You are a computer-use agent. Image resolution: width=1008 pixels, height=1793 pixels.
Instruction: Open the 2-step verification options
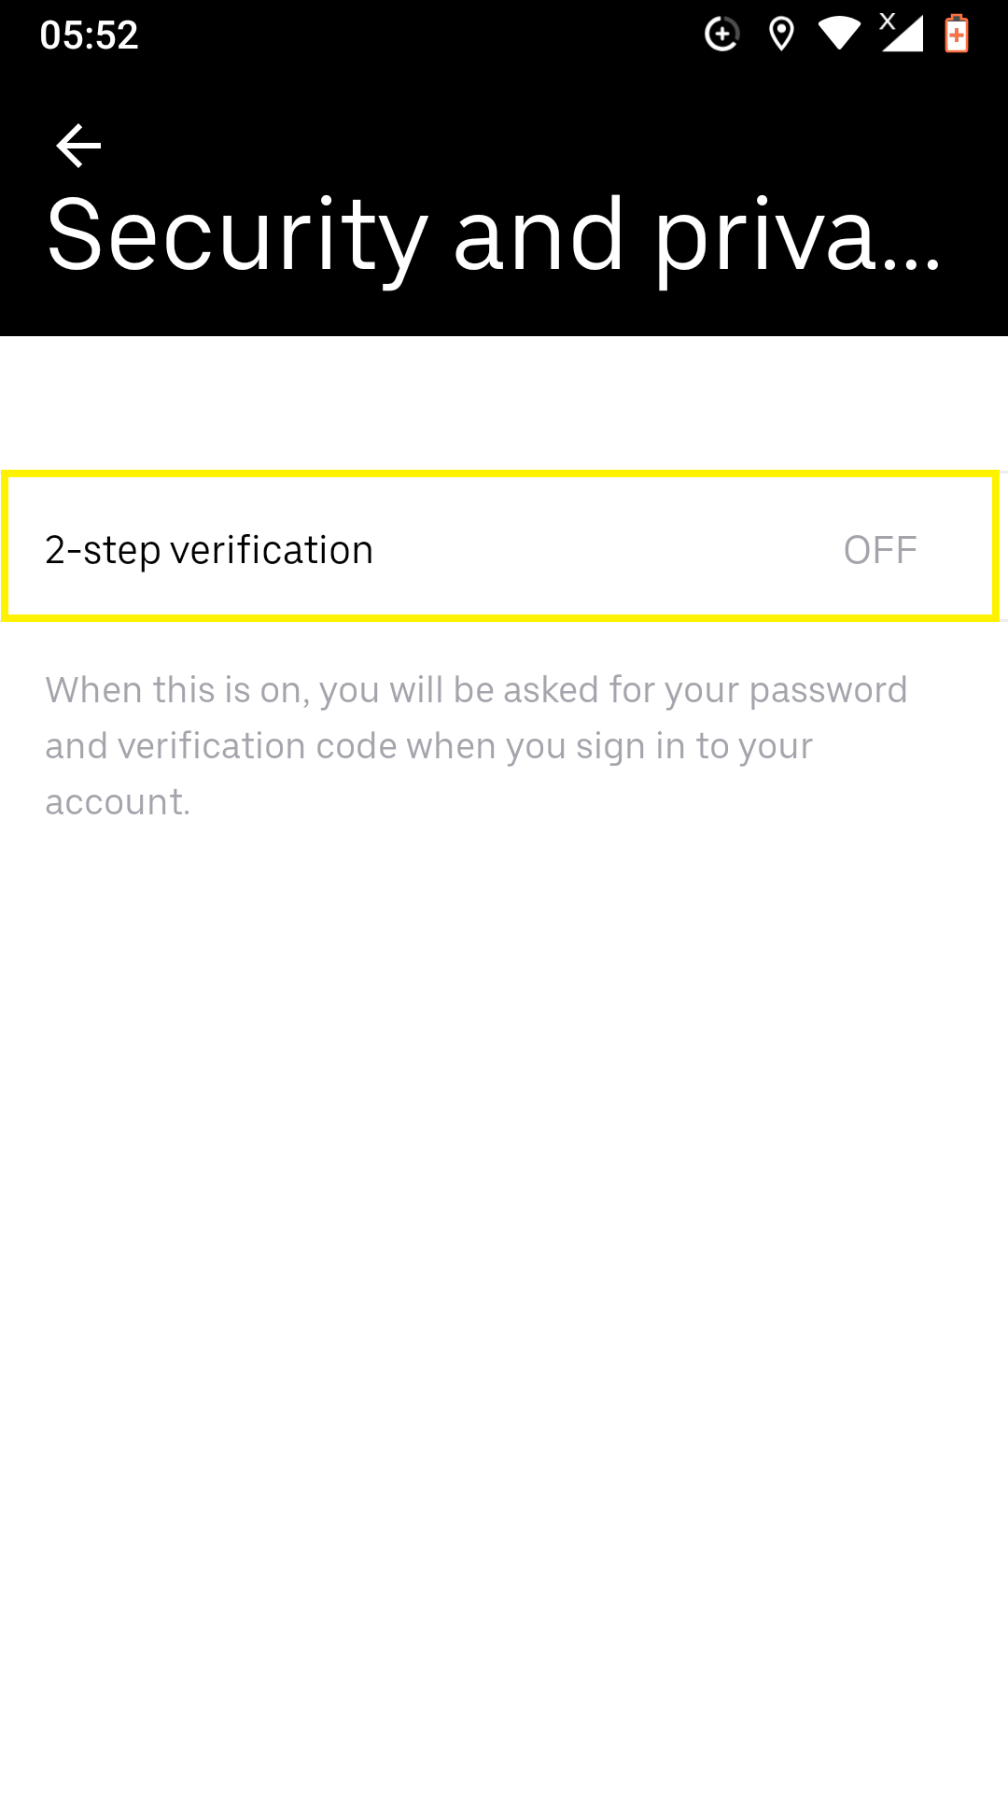pyautogui.click(x=500, y=547)
